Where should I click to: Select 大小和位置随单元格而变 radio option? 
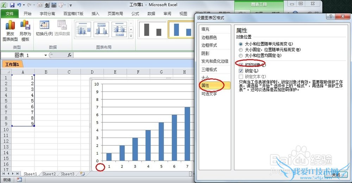point(241,44)
